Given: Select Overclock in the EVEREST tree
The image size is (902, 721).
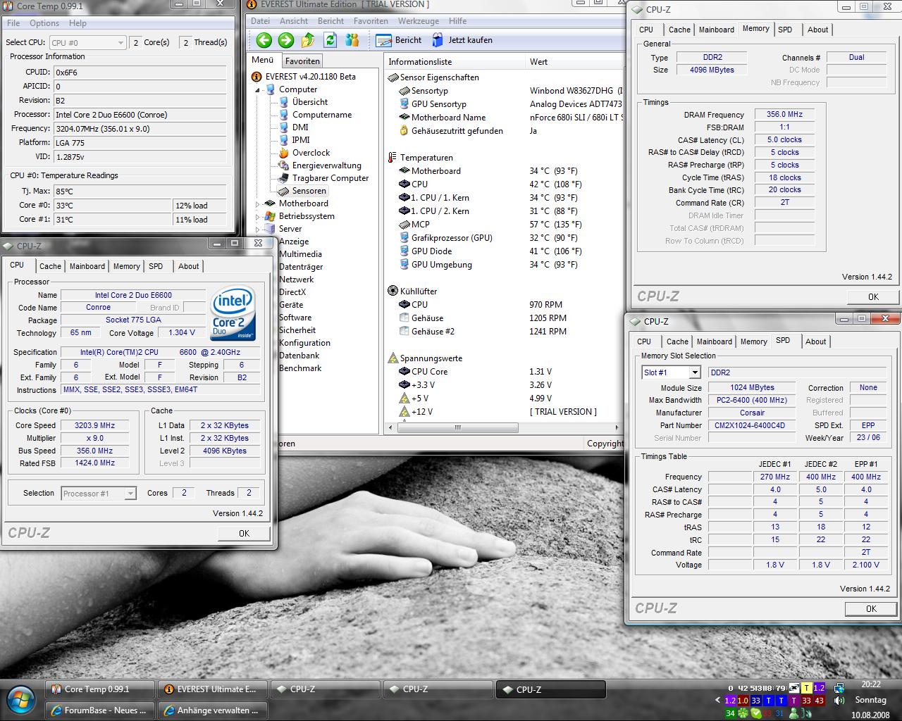Looking at the screenshot, I should (311, 153).
